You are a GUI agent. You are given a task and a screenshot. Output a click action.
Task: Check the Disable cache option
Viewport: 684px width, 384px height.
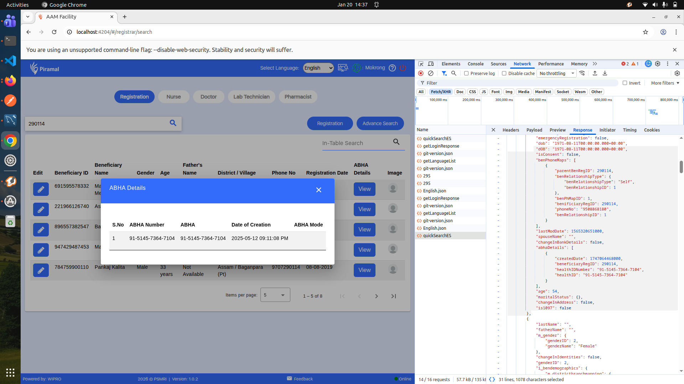[x=504, y=73]
